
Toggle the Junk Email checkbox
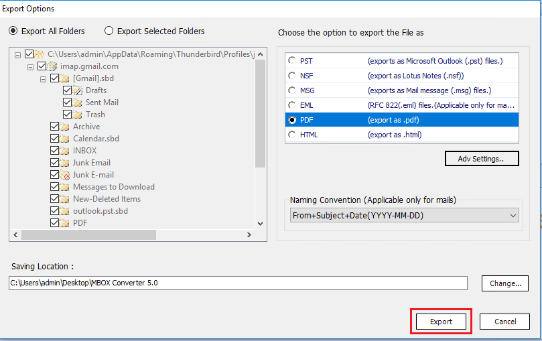tap(55, 162)
